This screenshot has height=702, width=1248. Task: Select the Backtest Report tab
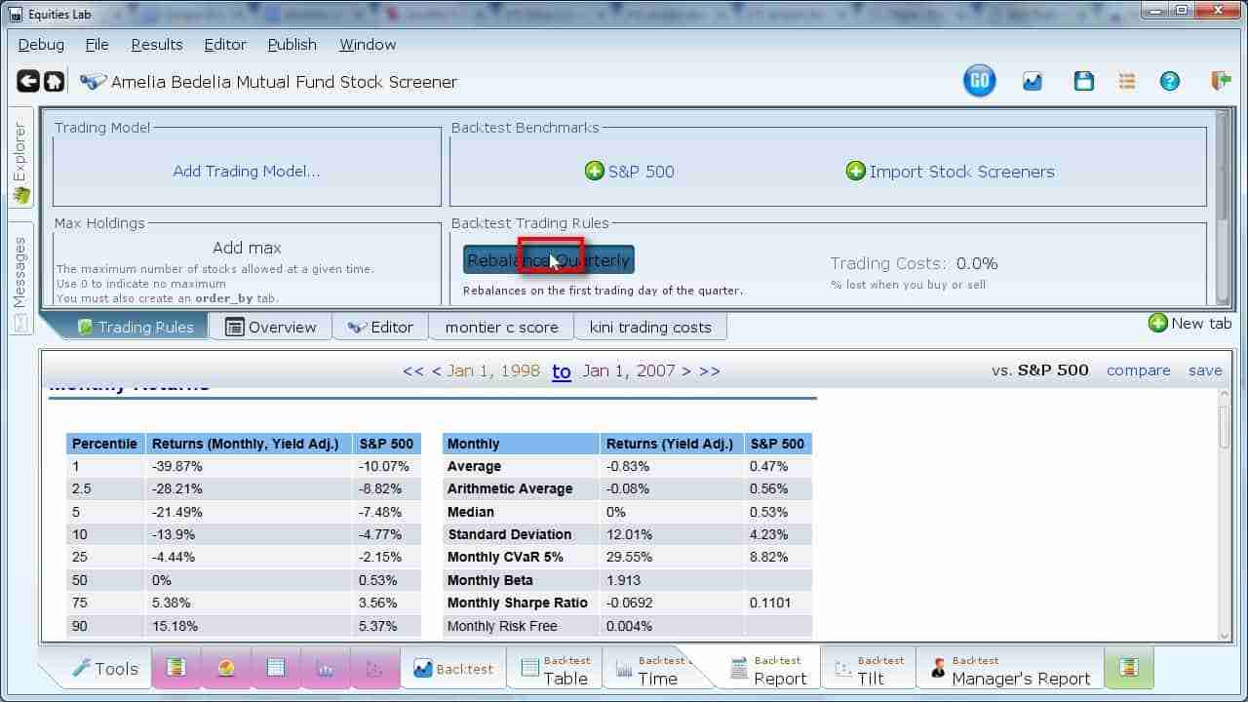click(x=767, y=669)
